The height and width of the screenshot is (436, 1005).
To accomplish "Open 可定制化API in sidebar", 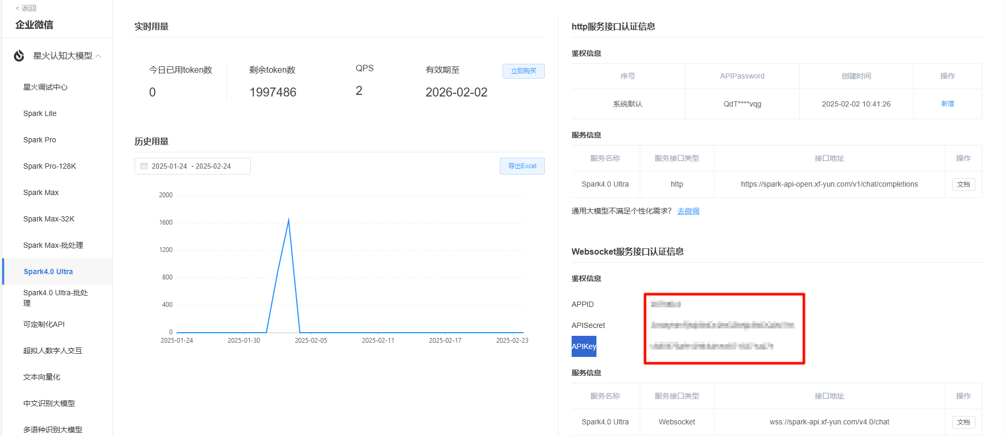I will [44, 324].
